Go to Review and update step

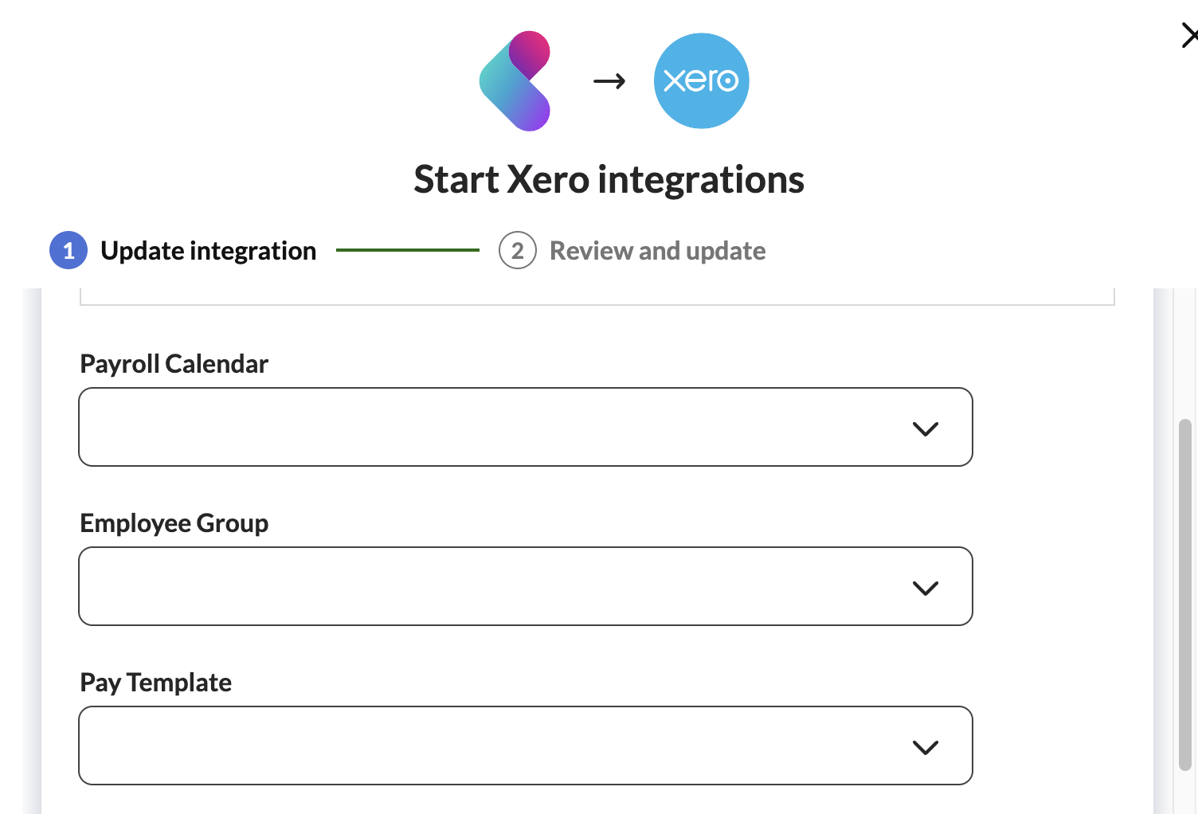click(657, 251)
